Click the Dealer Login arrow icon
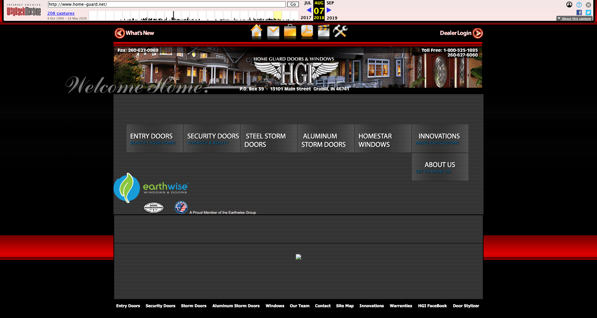Viewport: 597px width, 318px height. pos(477,33)
